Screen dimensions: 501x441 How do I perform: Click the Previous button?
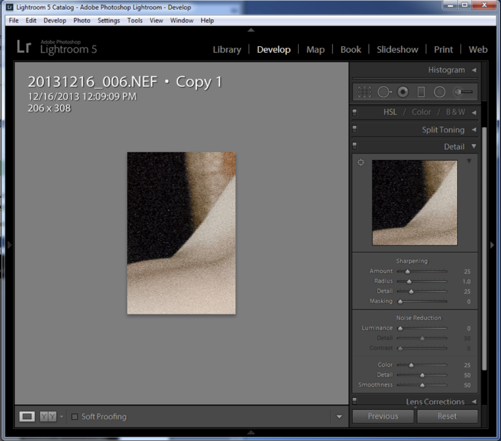click(x=383, y=416)
